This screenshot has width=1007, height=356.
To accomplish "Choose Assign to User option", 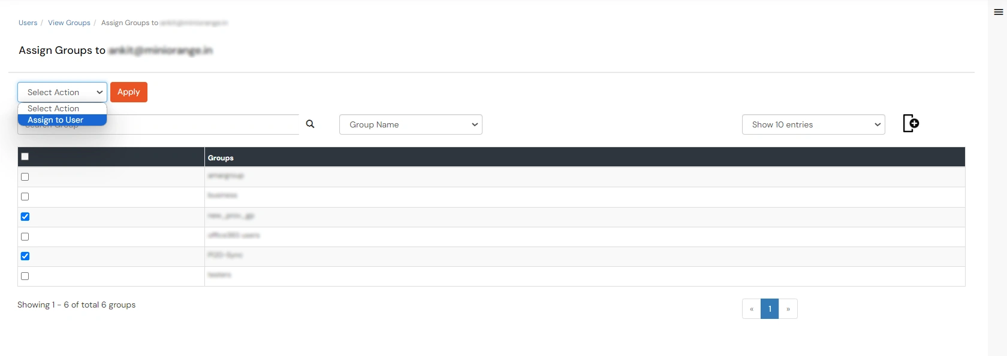I will coord(62,120).
